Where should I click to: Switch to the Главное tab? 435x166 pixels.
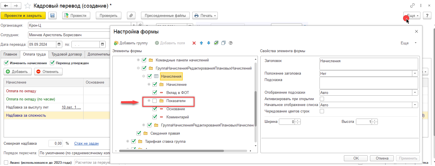pyautogui.click(x=10, y=54)
